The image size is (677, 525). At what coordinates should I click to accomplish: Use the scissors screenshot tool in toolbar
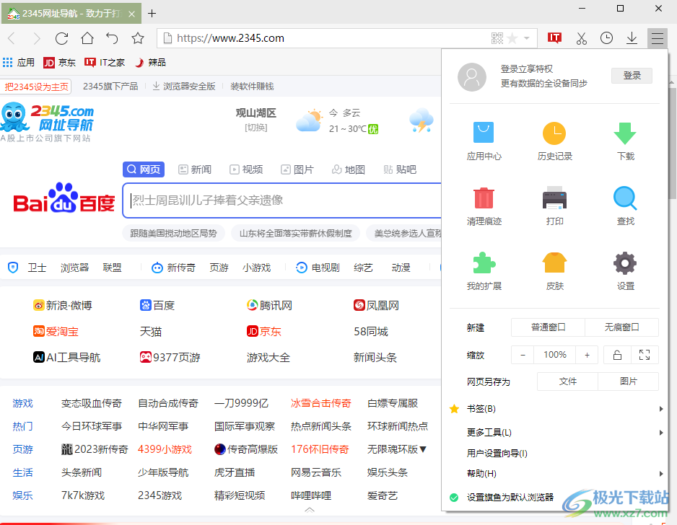(582, 37)
